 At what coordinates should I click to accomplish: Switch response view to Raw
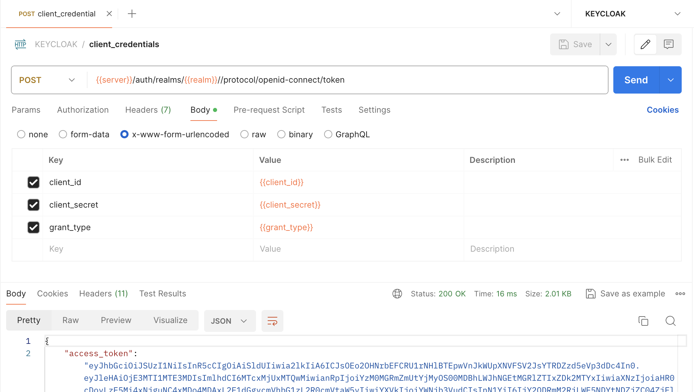tap(70, 320)
